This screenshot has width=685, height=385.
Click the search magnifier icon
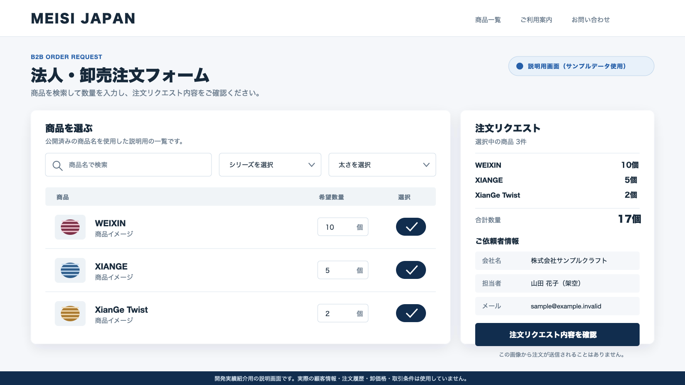57,166
